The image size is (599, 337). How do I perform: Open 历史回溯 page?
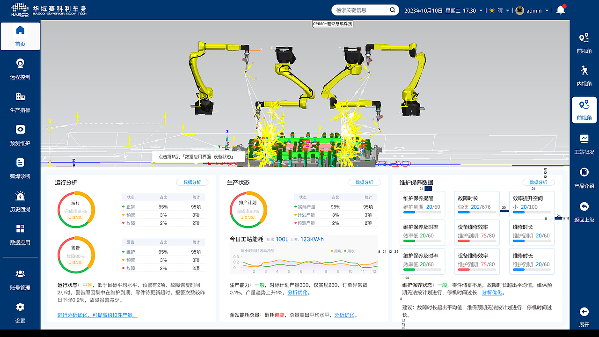tap(20, 202)
